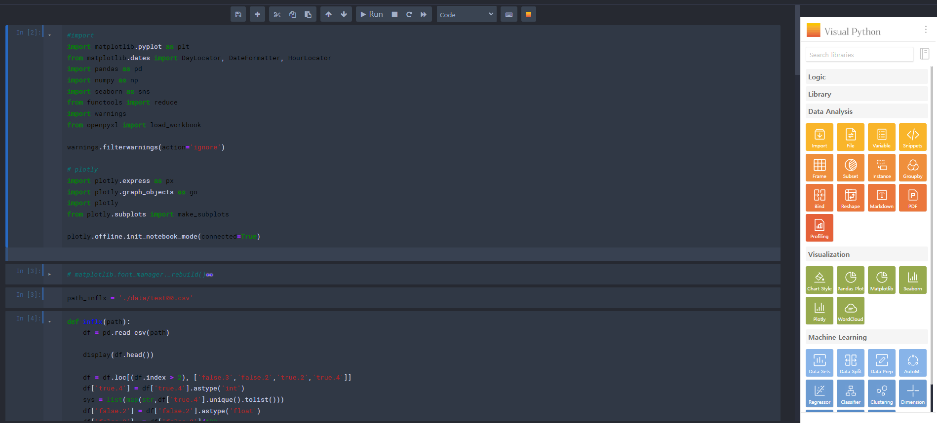Open the Profiling tool
The width and height of the screenshot is (937, 423).
(820, 228)
